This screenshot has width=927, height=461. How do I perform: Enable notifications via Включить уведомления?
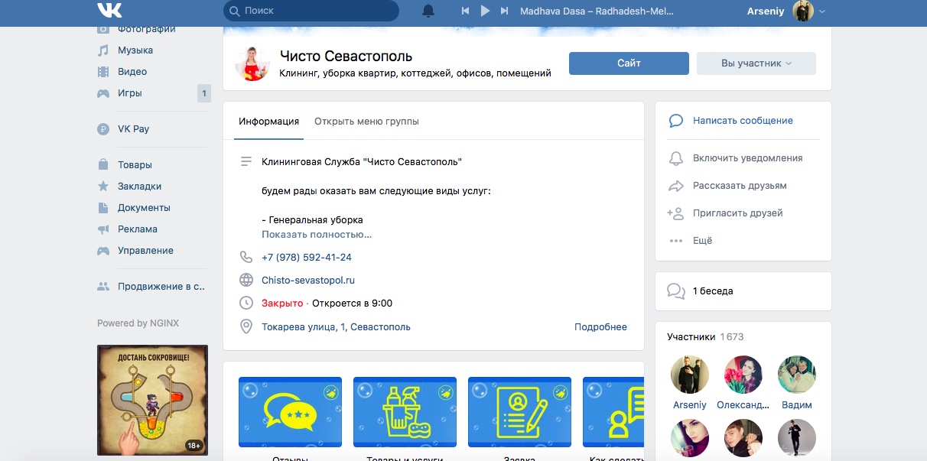click(747, 158)
